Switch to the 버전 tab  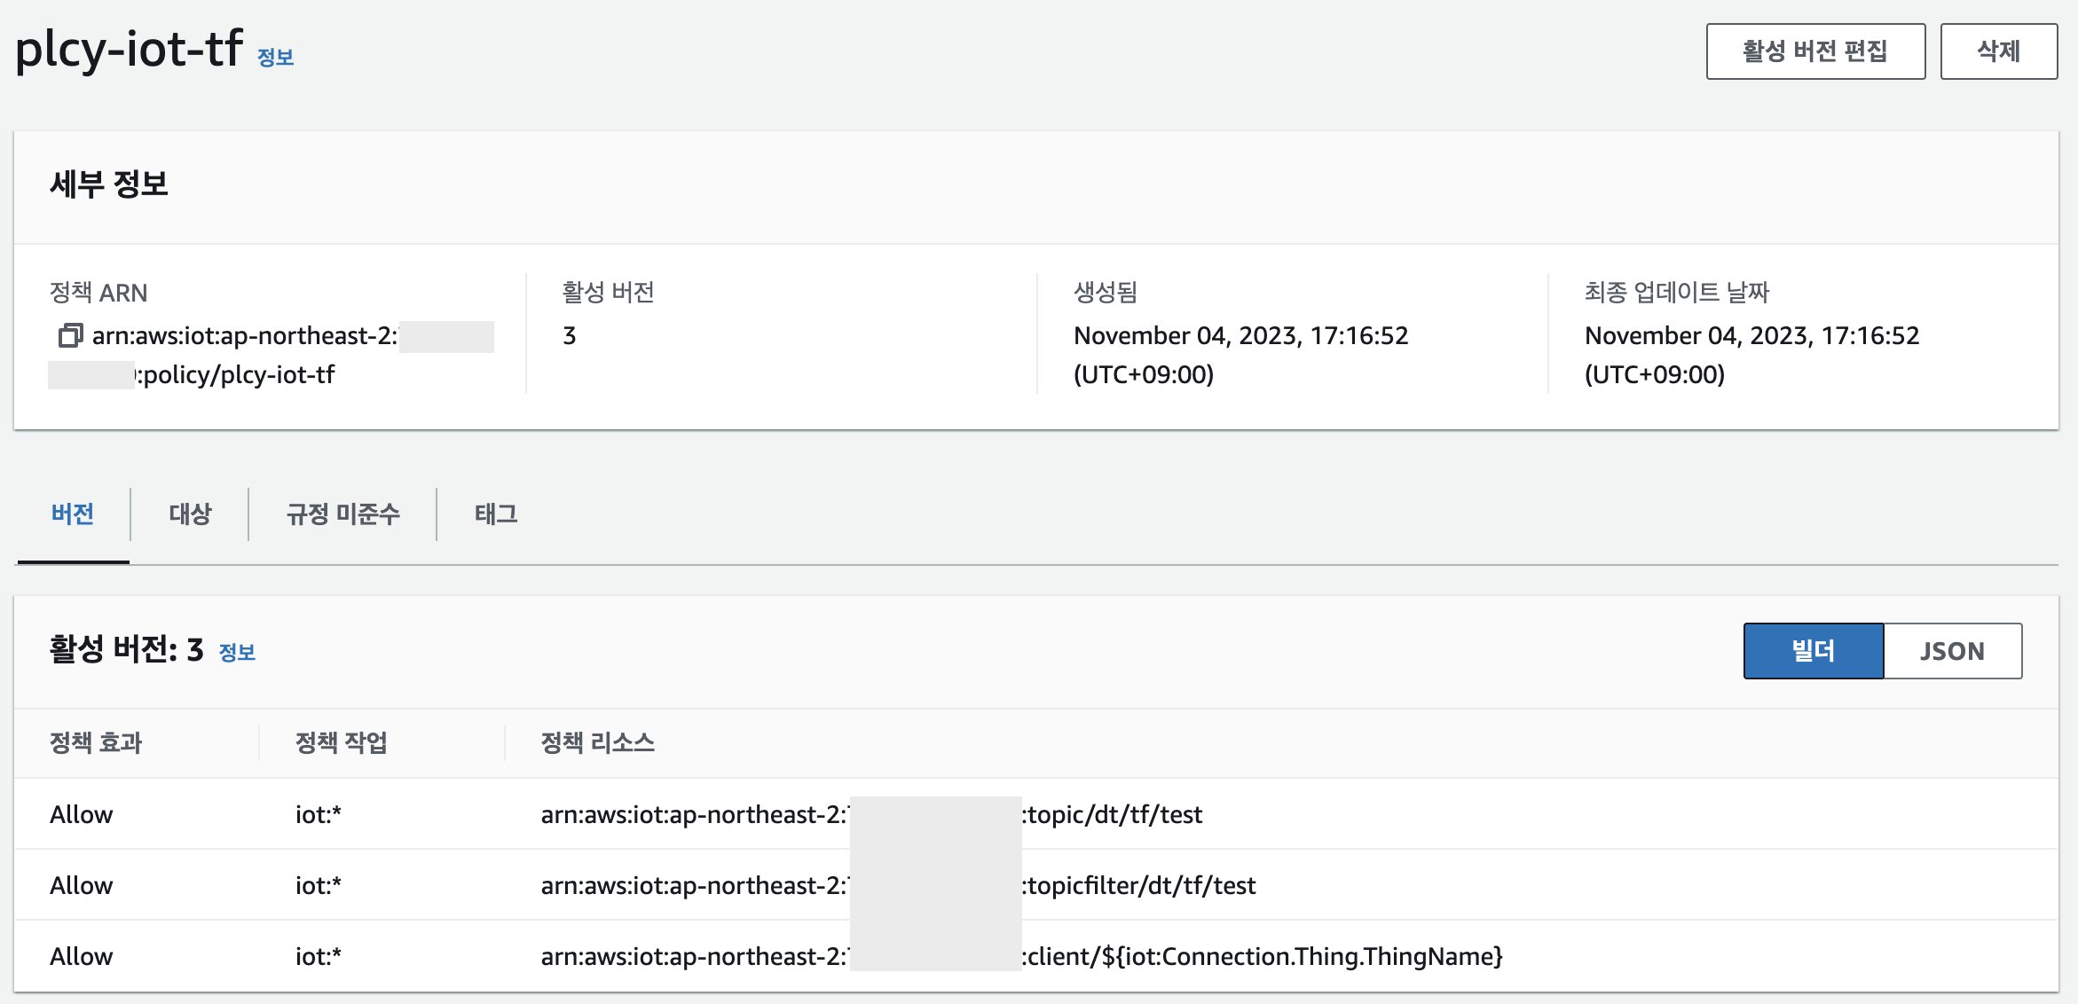tap(73, 514)
